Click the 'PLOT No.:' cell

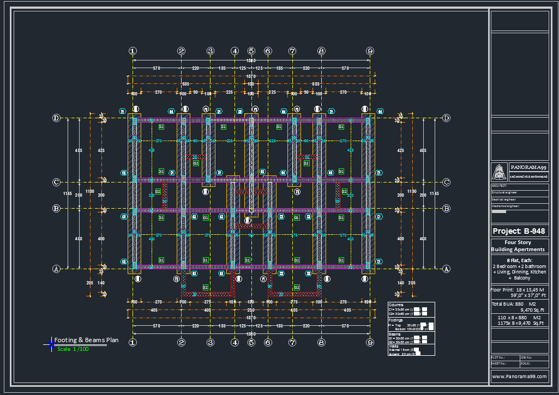[505, 357]
